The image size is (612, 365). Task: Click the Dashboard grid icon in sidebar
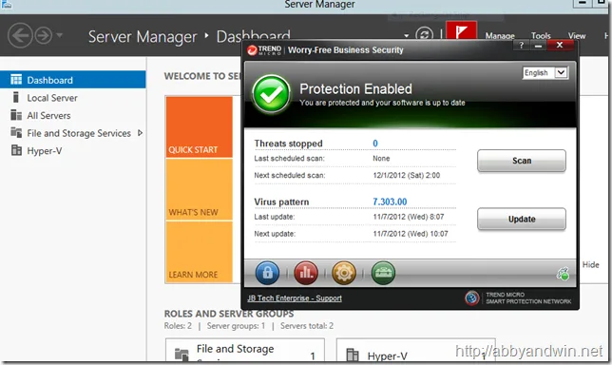tap(16, 80)
